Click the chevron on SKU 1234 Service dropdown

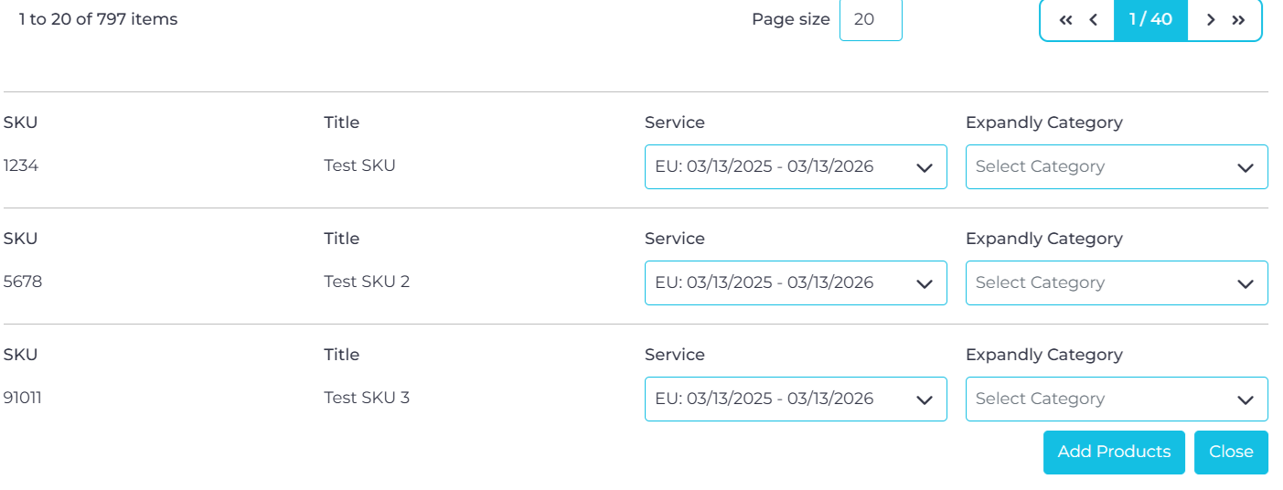click(924, 168)
